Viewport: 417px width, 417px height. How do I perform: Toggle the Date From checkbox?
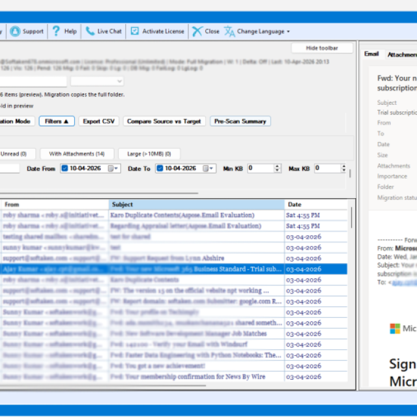pos(65,168)
